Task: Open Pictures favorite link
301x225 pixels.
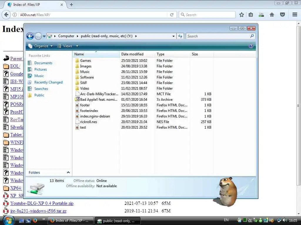Action: (x=41, y=69)
